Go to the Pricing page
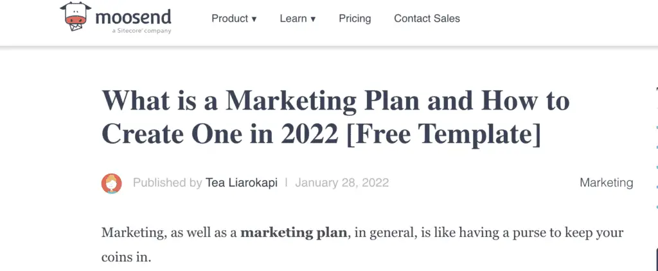This screenshot has width=658, height=271. coord(355,19)
